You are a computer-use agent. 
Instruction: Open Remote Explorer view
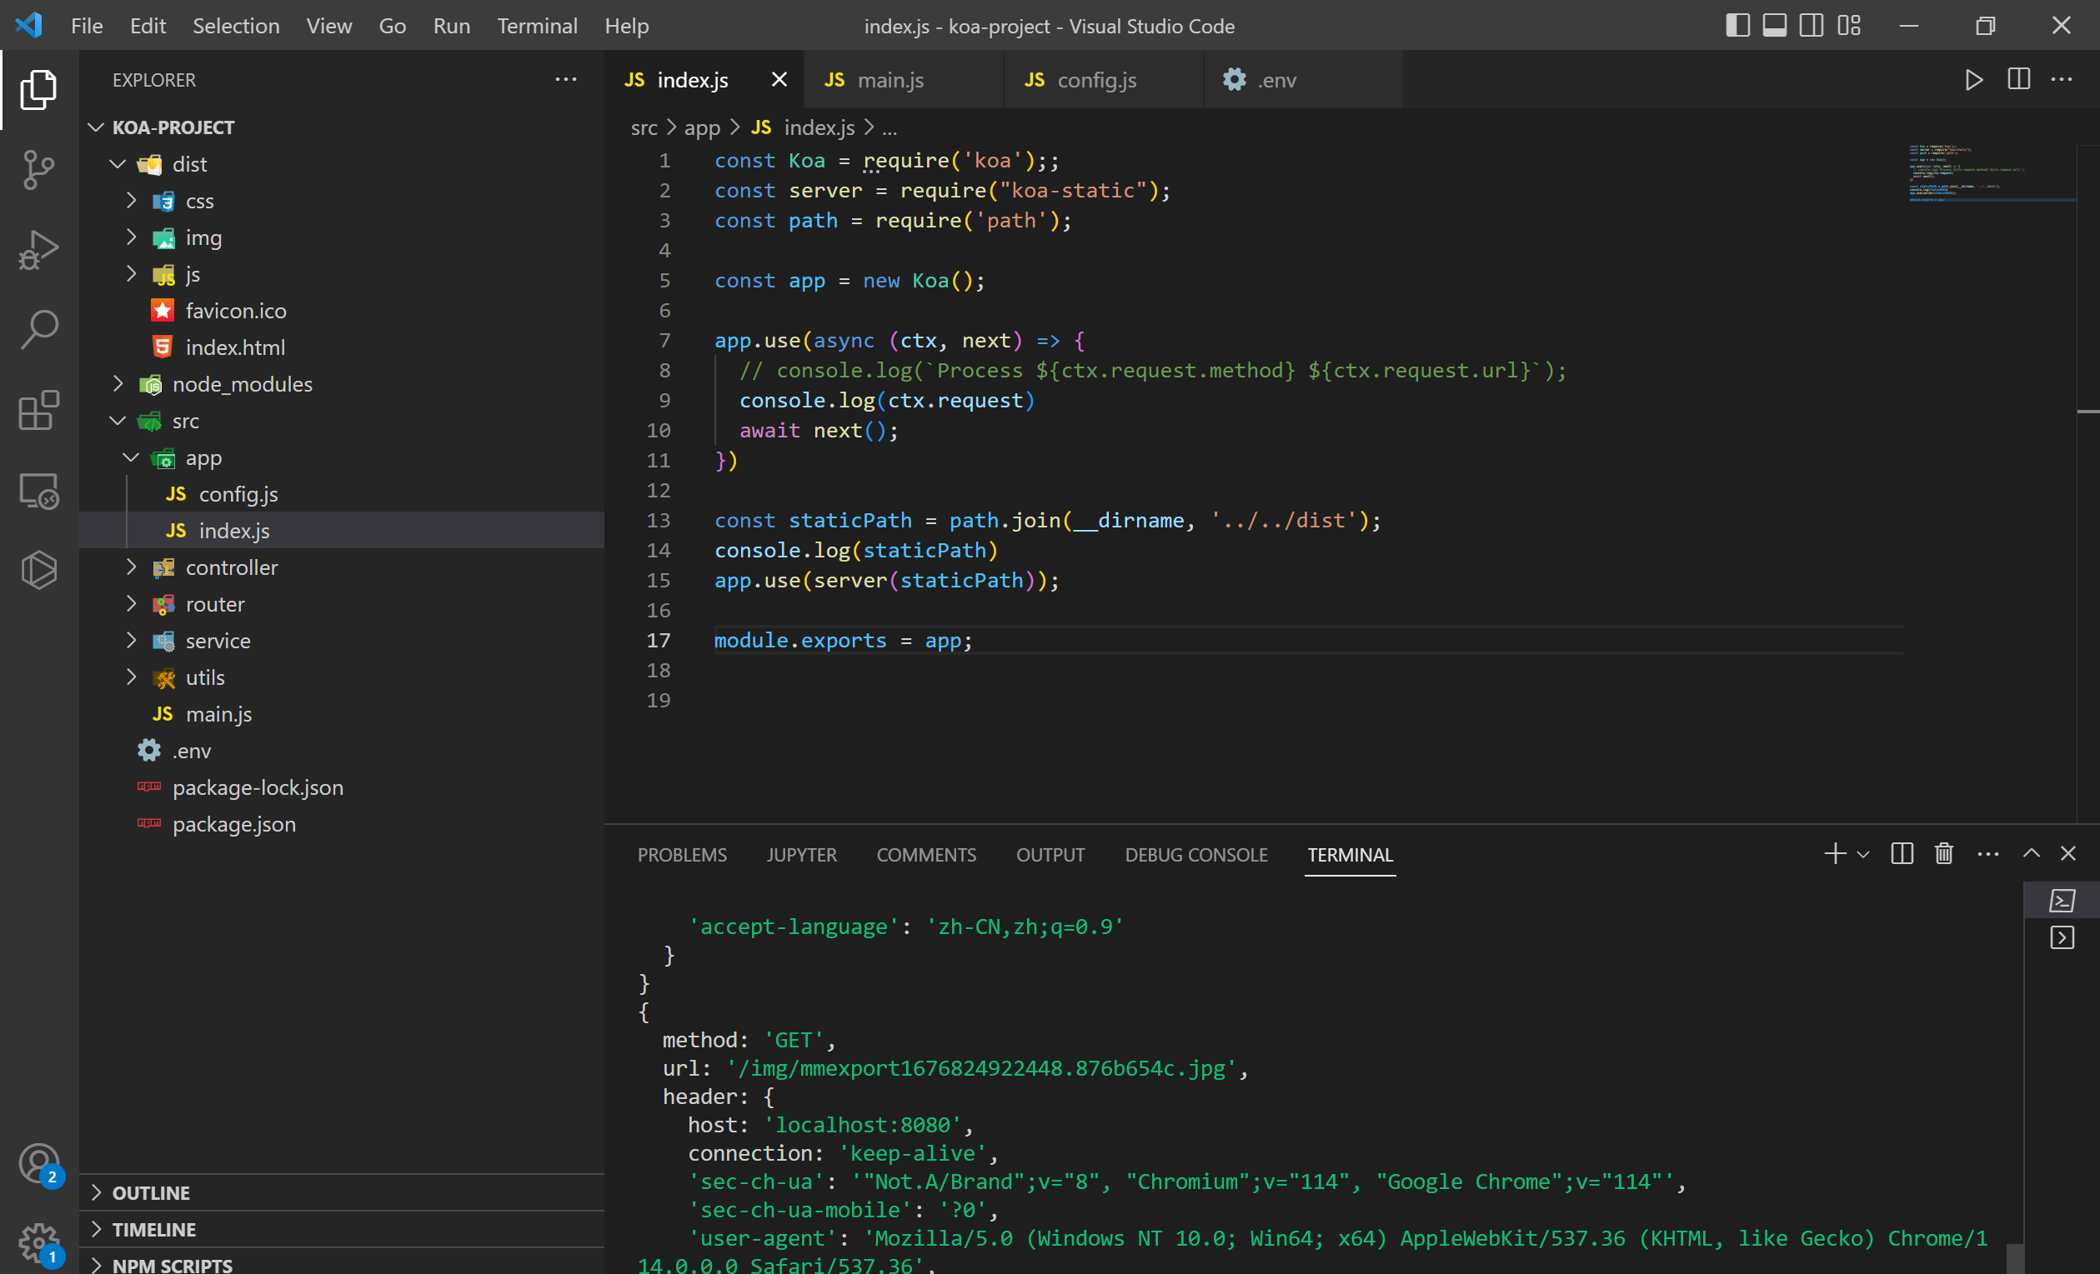point(38,491)
